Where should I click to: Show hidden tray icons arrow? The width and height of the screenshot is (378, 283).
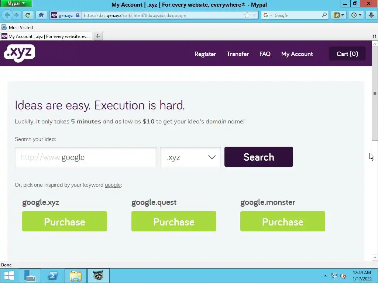[x=326, y=276]
